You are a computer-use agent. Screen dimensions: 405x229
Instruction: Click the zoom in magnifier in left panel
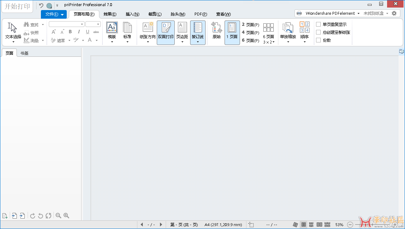pos(66,216)
